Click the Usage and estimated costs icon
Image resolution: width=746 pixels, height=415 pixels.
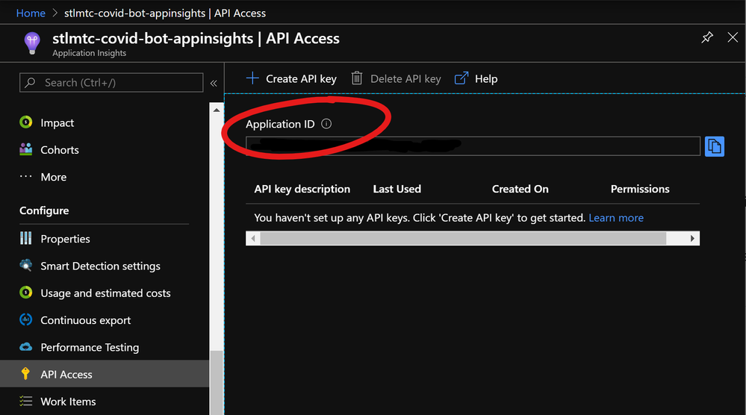pyautogui.click(x=25, y=293)
